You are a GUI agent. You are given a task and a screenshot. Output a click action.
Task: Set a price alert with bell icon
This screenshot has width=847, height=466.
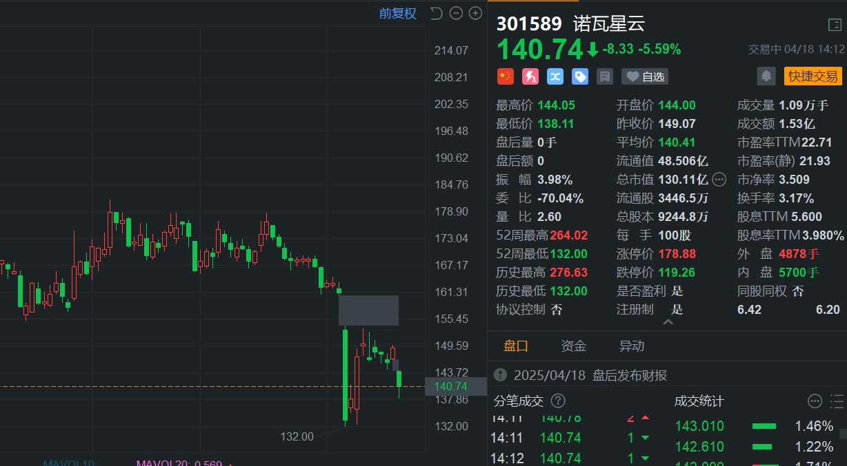[x=766, y=76]
